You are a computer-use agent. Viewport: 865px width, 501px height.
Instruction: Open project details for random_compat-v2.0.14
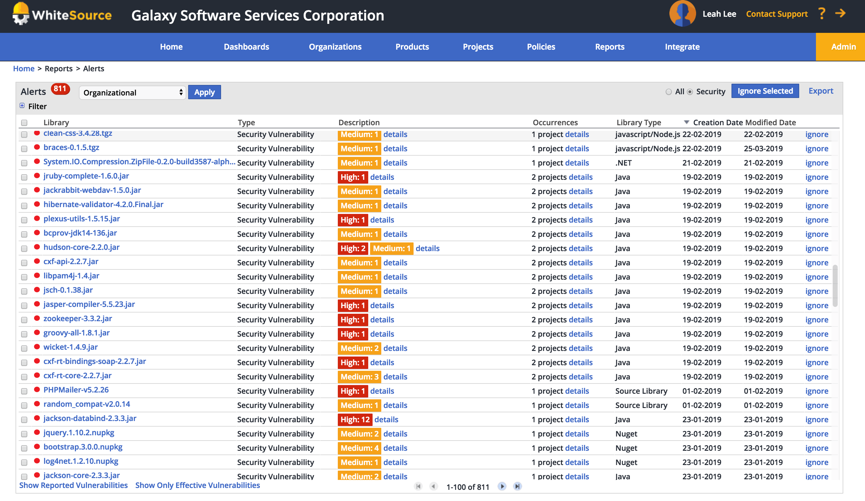point(577,405)
